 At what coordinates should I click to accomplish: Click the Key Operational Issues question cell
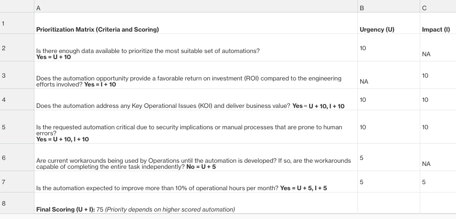[x=190, y=106]
